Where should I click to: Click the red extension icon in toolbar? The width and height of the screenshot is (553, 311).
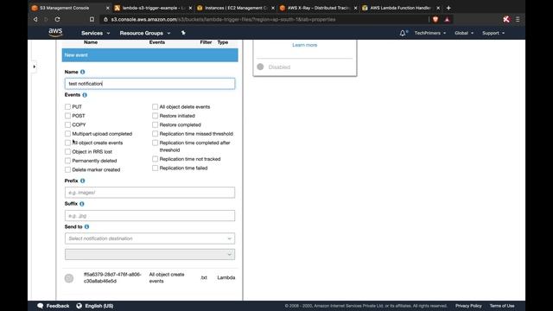[506, 19]
